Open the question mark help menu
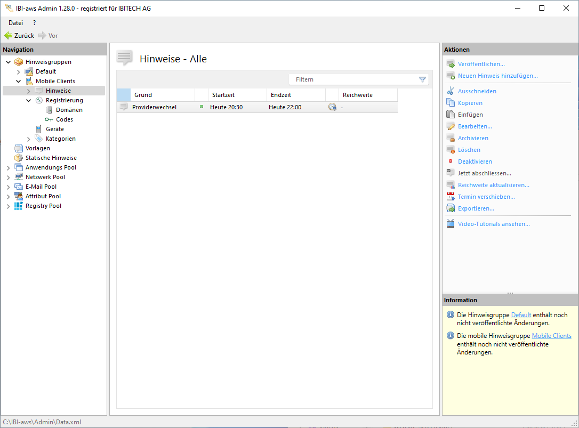The height and width of the screenshot is (428, 579). pos(35,23)
